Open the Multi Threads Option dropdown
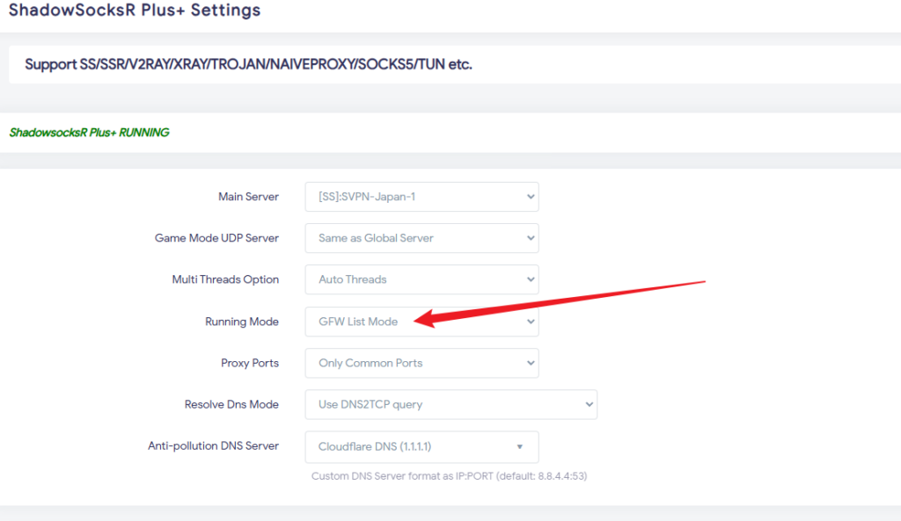The image size is (901, 521). (421, 279)
